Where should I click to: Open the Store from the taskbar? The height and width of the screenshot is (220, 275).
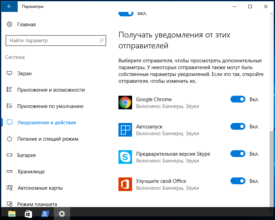click(28, 214)
